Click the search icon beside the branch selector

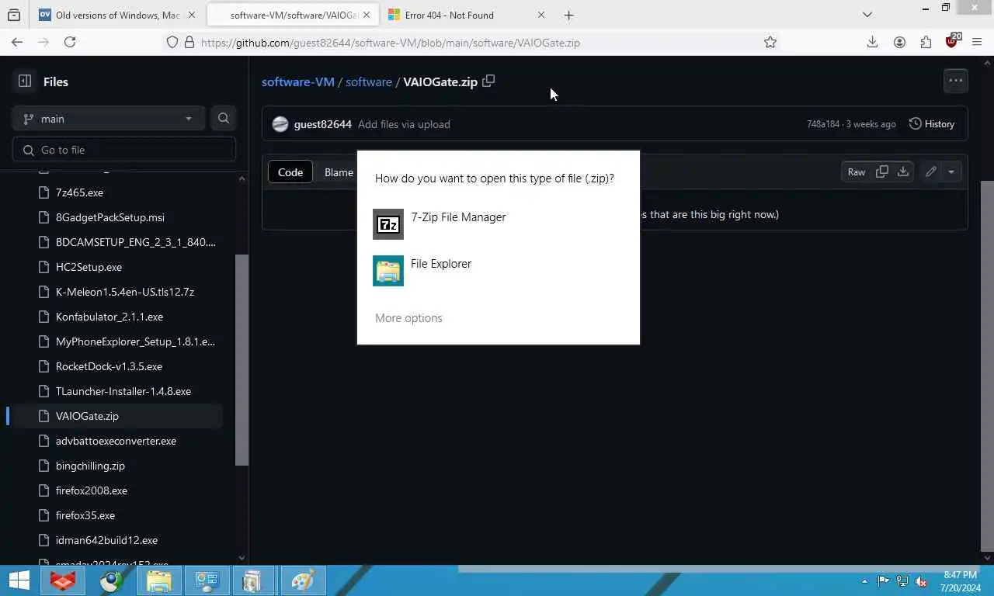pyautogui.click(x=224, y=119)
